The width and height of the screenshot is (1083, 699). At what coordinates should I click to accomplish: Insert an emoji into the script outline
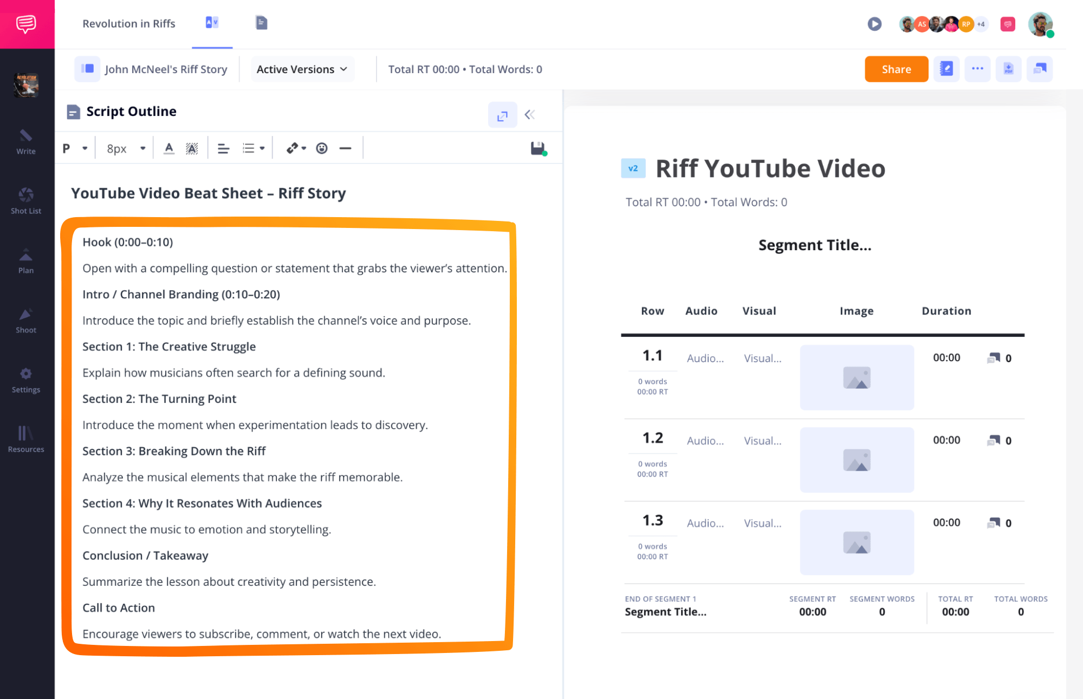(322, 147)
